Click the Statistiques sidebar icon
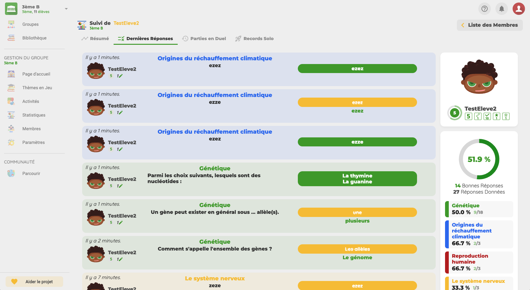The width and height of the screenshot is (530, 290). (11, 115)
